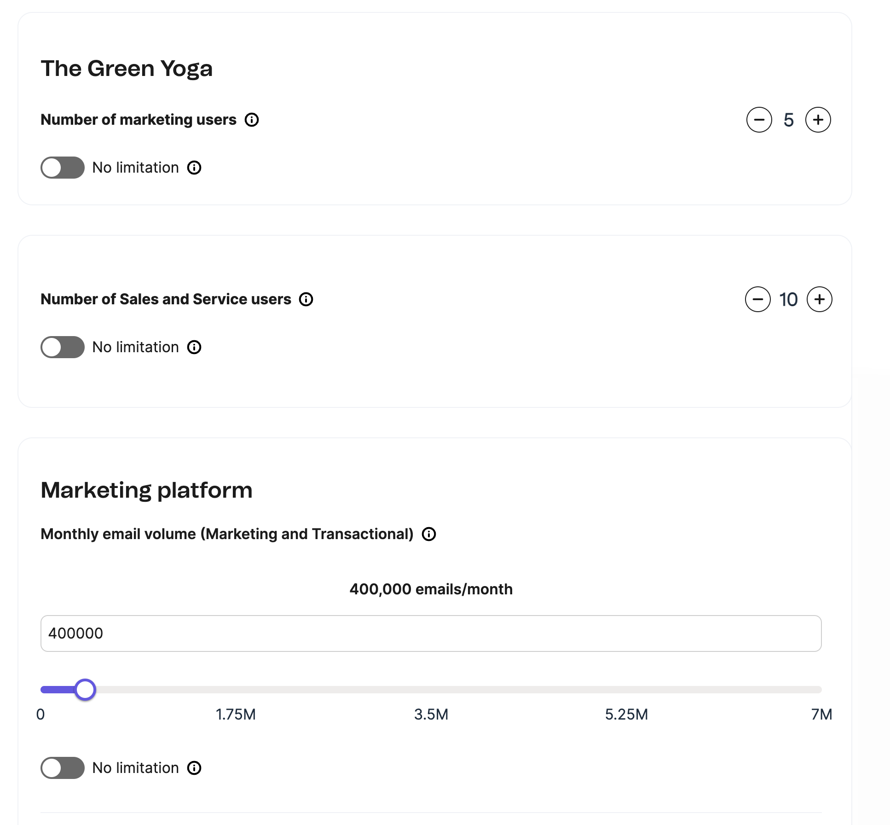
Task: Click info icon next to Sales users No limitation
Action: click(x=194, y=347)
